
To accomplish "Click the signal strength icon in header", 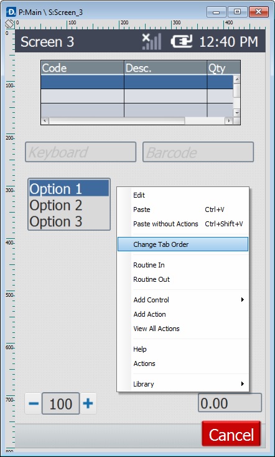I will coord(151,42).
